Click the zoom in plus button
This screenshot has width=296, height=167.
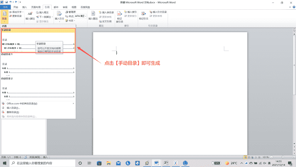pos(294,157)
